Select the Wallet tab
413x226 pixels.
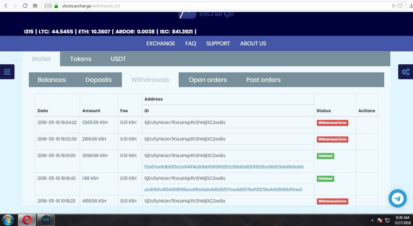(x=41, y=59)
